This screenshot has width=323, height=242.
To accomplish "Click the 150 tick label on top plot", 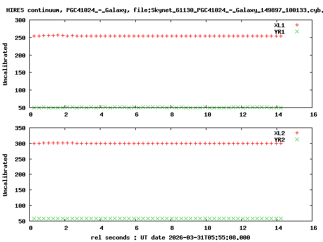I will pyautogui.click(x=20, y=73).
